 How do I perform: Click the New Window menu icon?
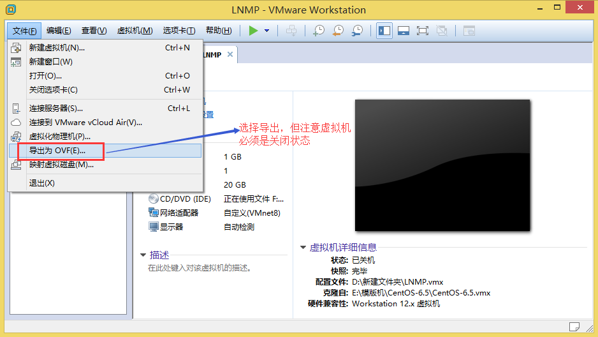(16, 62)
